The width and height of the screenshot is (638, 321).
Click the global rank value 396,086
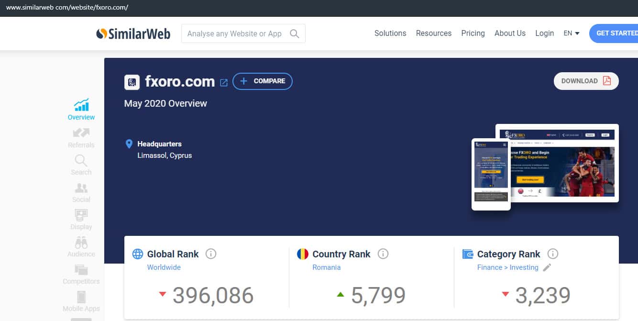click(x=213, y=295)
